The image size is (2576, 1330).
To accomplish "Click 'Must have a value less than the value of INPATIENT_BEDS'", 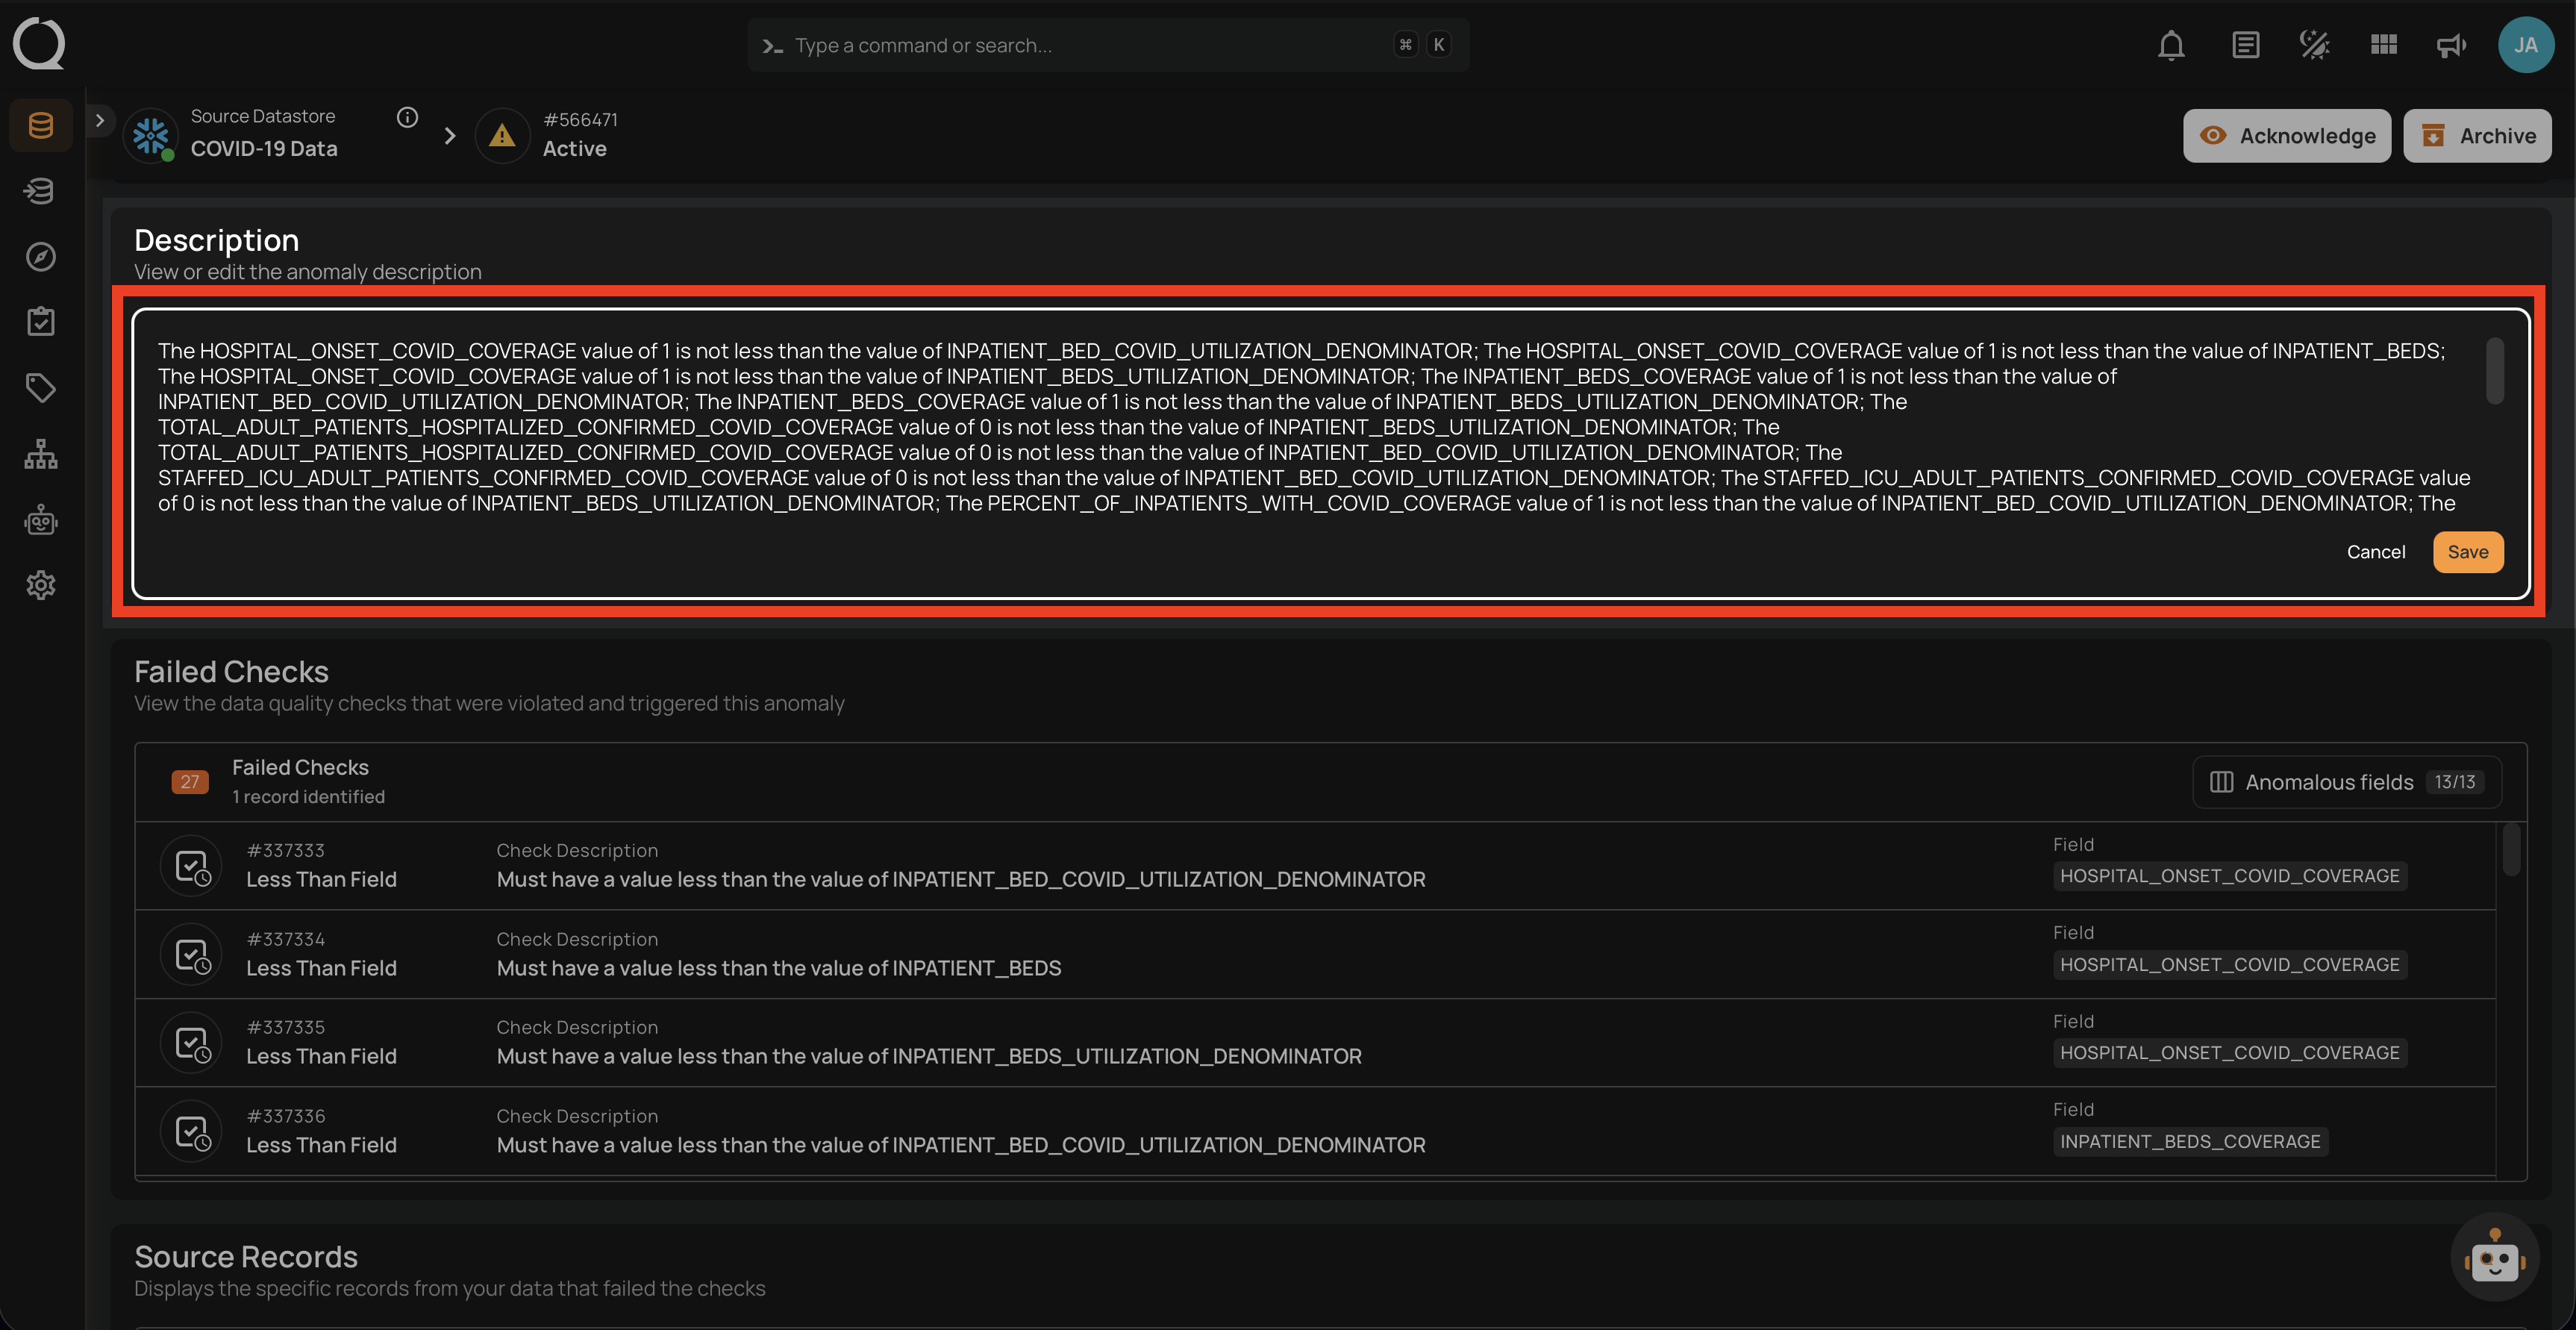I will 779,968.
